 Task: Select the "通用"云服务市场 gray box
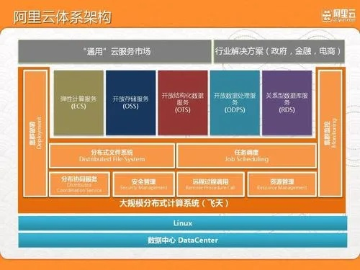coord(114,51)
